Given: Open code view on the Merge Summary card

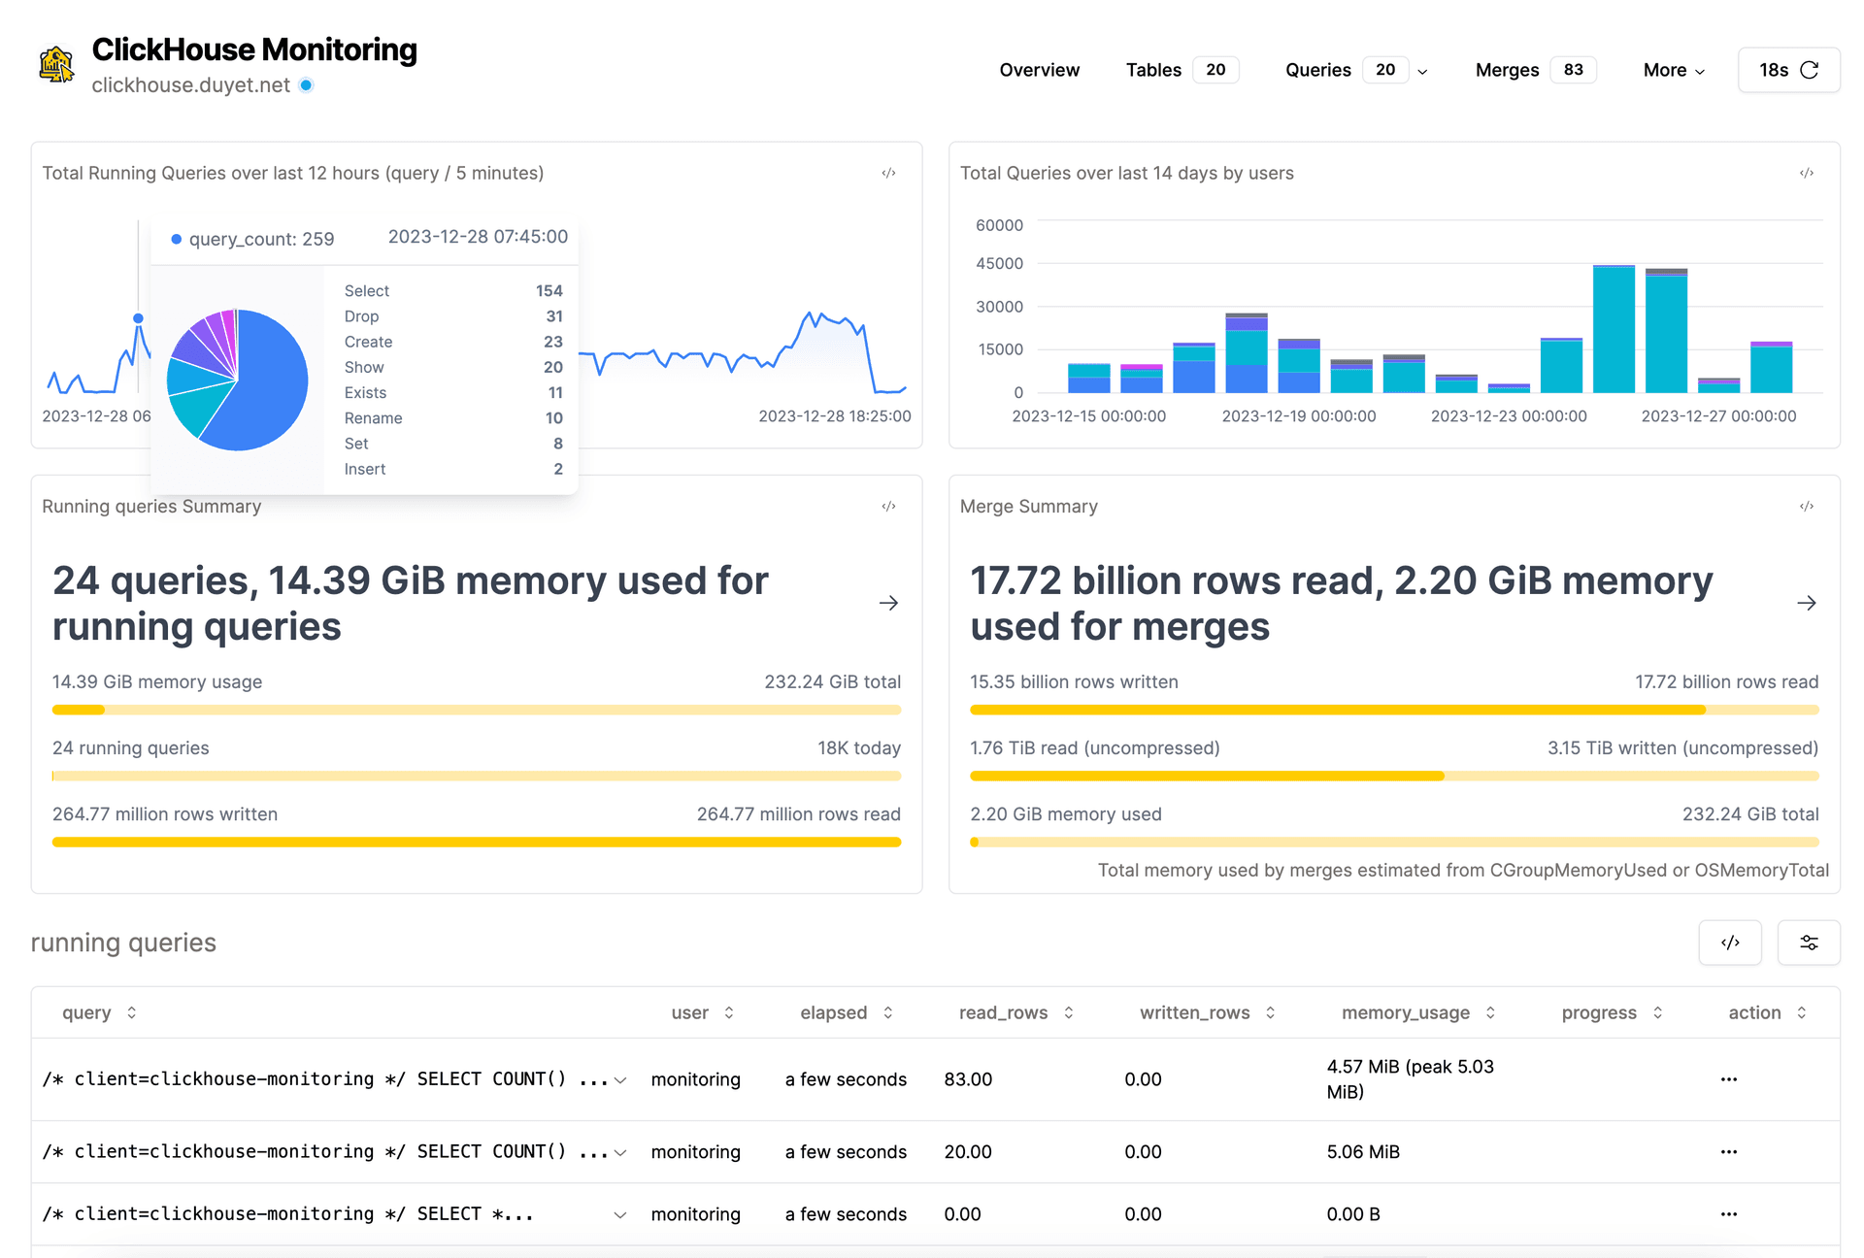Looking at the screenshot, I should pos(1807,506).
